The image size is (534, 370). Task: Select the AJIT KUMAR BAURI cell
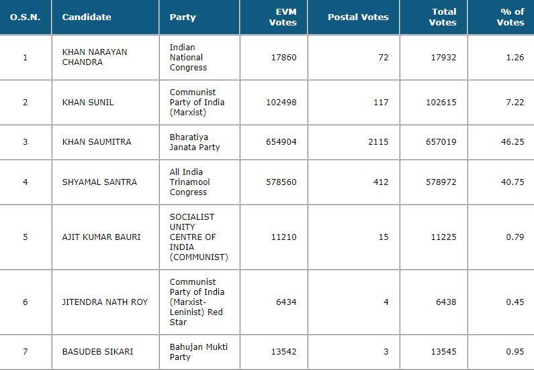[101, 237]
